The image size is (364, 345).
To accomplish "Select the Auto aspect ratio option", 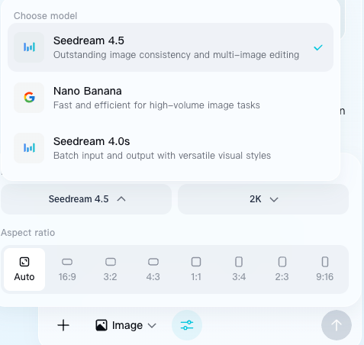I will [24, 269].
